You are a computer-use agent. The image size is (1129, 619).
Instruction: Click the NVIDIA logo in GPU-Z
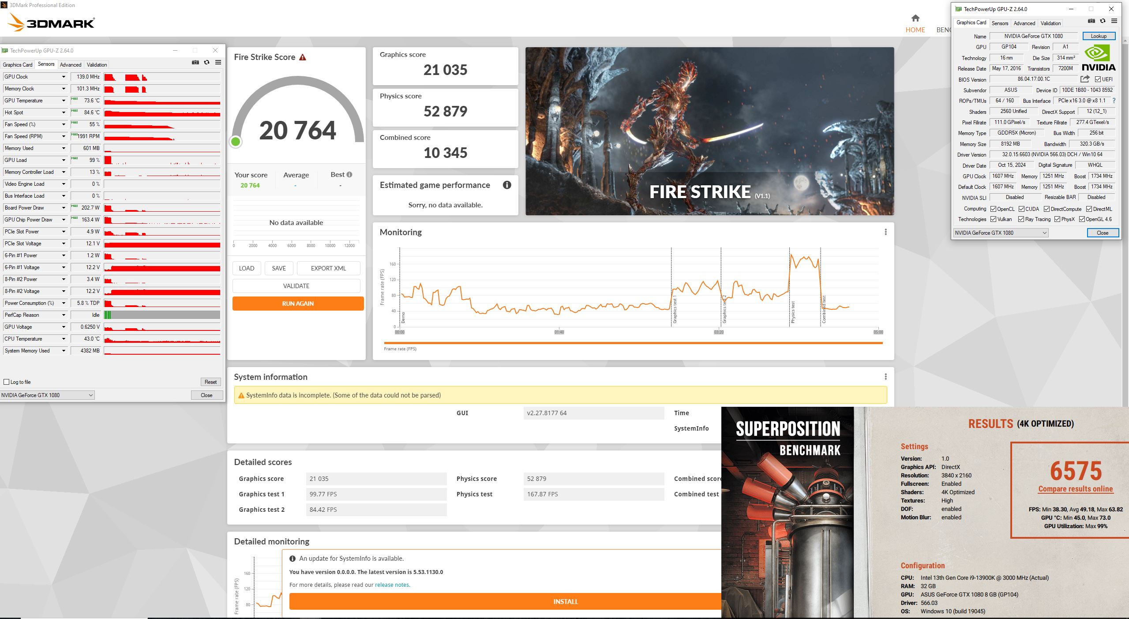coord(1099,58)
